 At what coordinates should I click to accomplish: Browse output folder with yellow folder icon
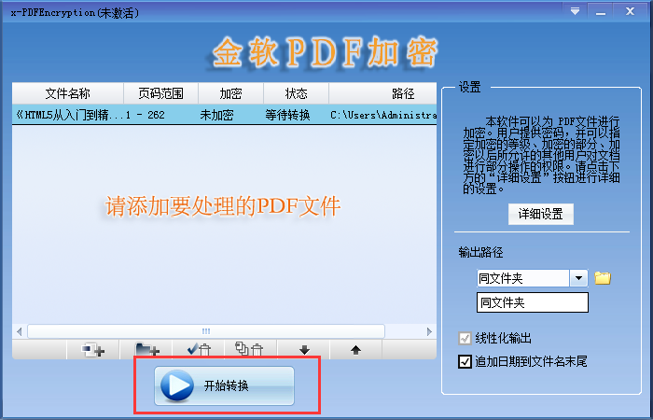tap(603, 277)
